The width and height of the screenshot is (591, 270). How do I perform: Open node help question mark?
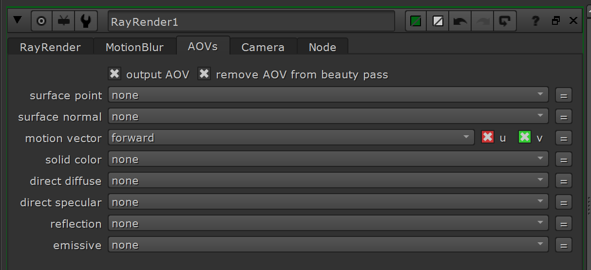click(x=535, y=21)
